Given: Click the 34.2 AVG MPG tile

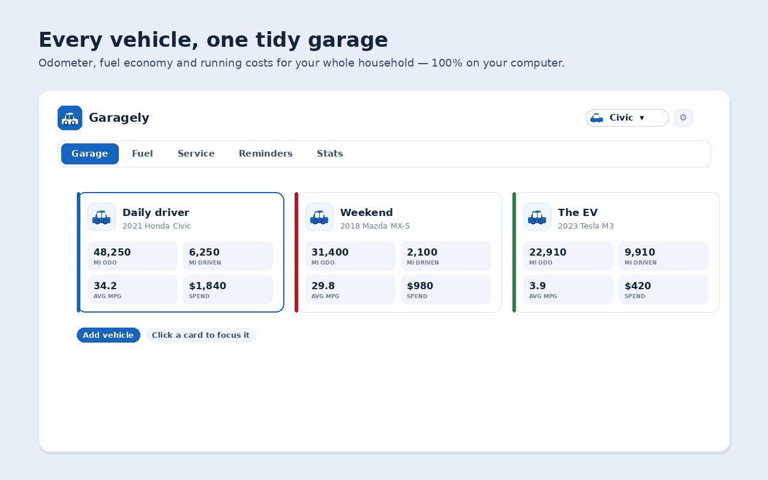Looking at the screenshot, I should (x=133, y=290).
